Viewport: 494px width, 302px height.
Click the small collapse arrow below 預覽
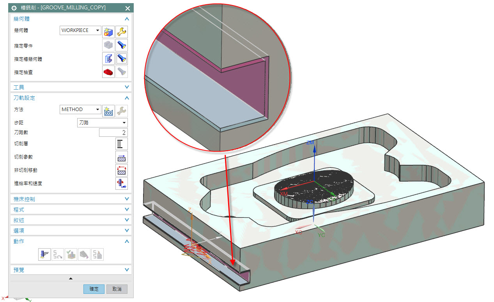tap(71, 279)
